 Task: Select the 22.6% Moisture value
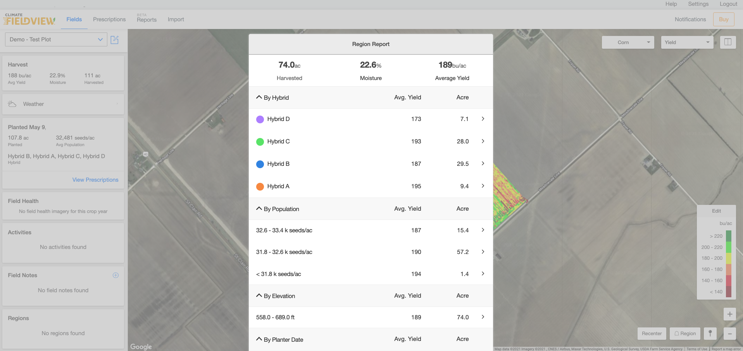(371, 65)
